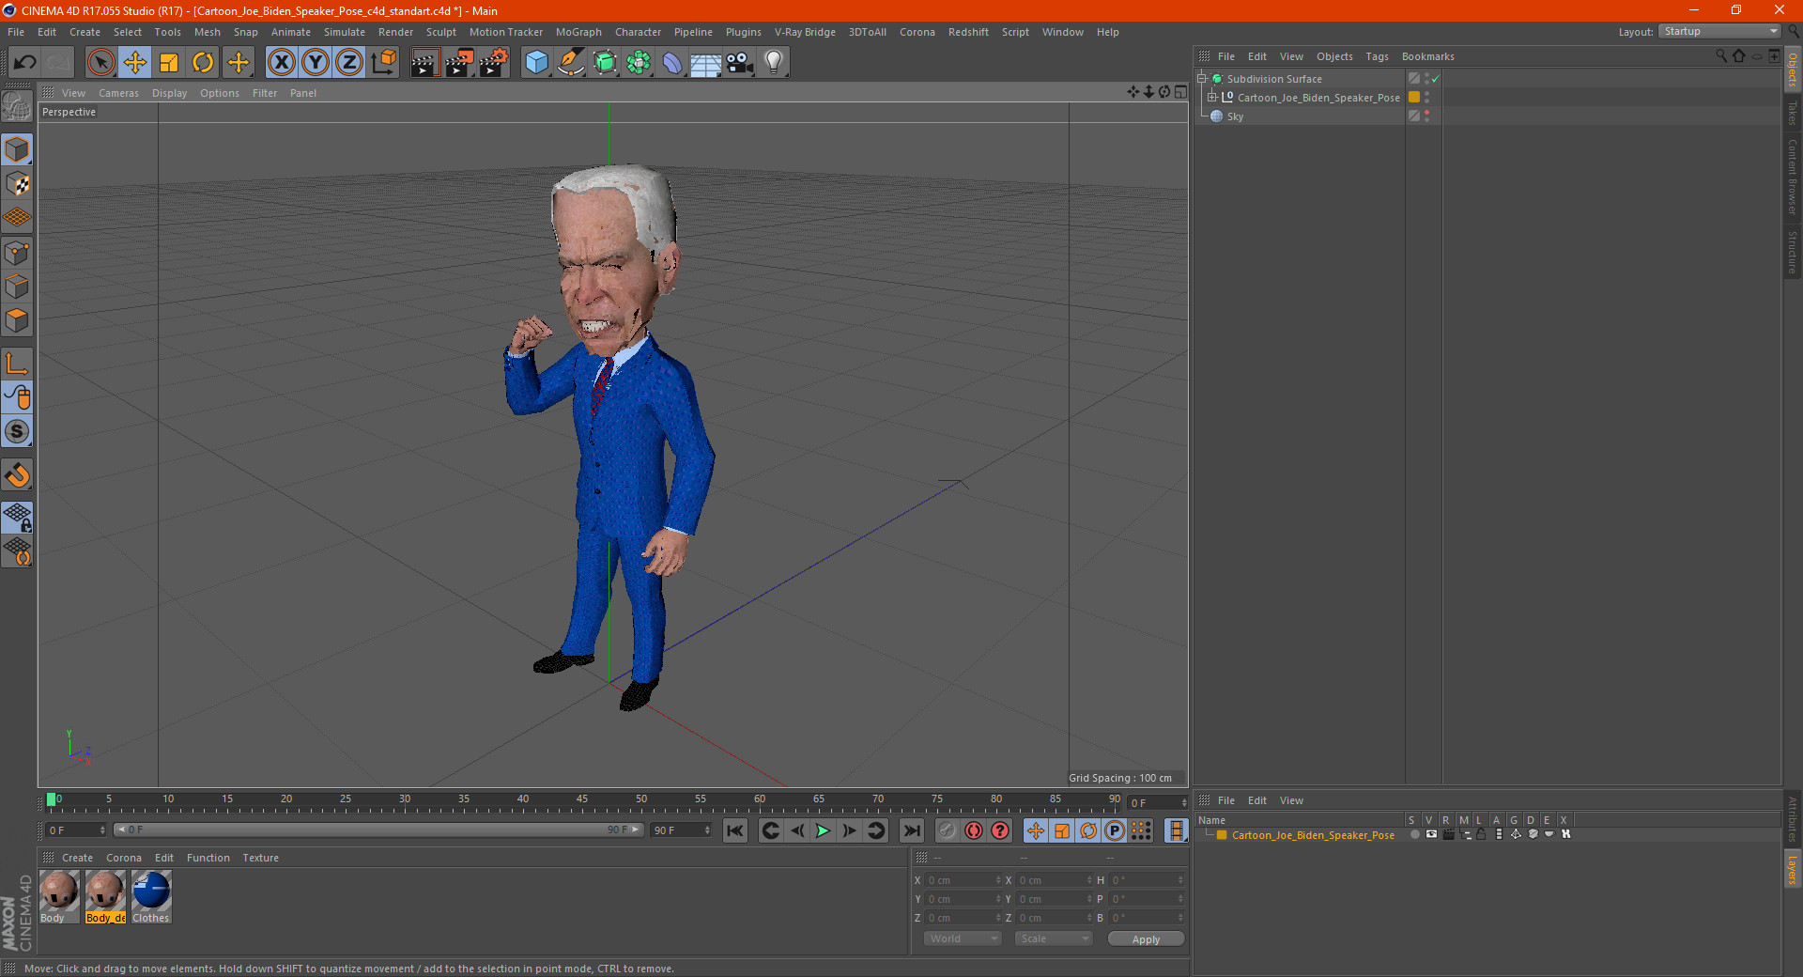This screenshot has height=977, width=1803.
Task: Open viewport Cameras menu
Action: [118, 93]
